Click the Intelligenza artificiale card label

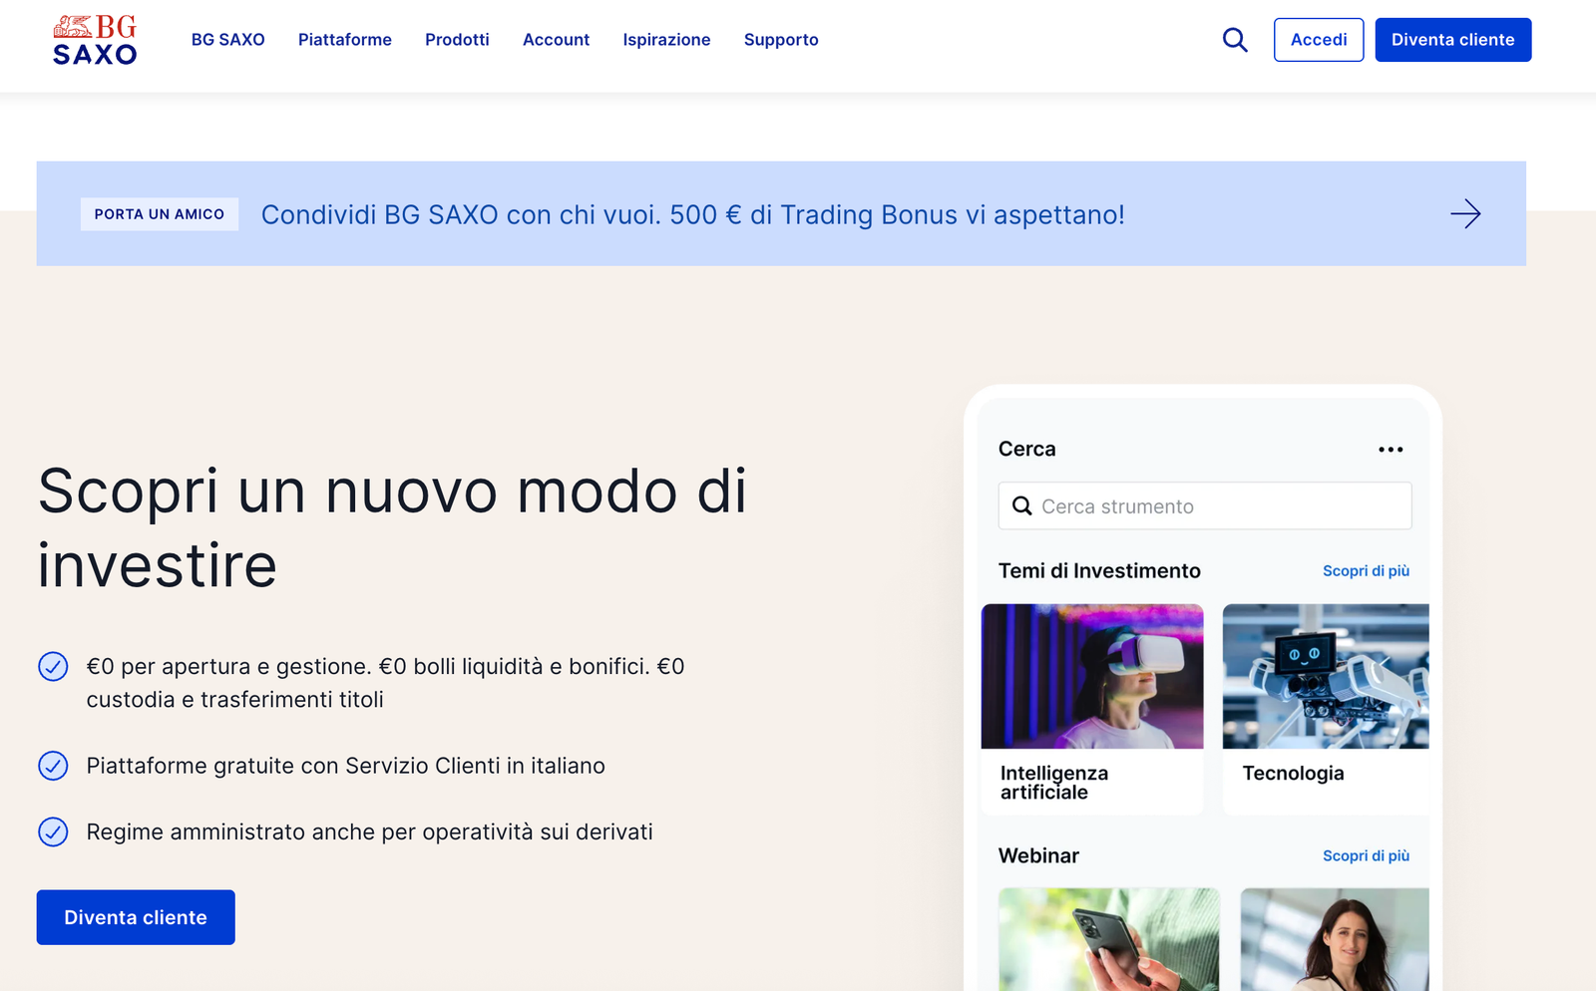pos(1054,783)
